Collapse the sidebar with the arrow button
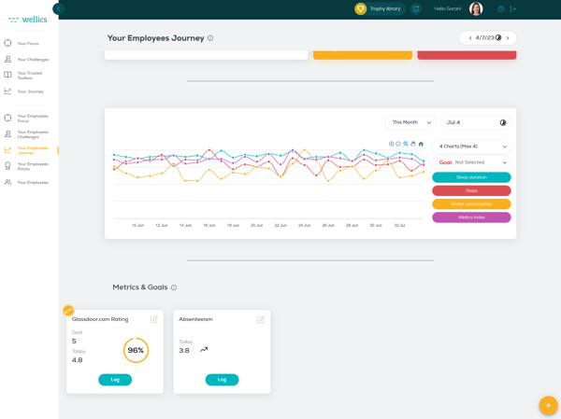 pyautogui.click(x=58, y=8)
